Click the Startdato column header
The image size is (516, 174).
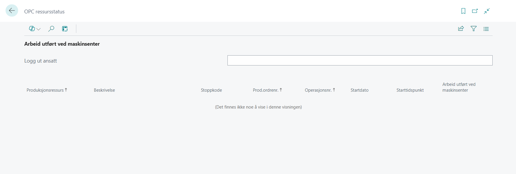tap(359, 90)
